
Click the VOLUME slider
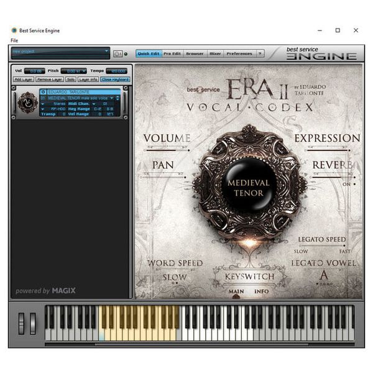pos(167,150)
